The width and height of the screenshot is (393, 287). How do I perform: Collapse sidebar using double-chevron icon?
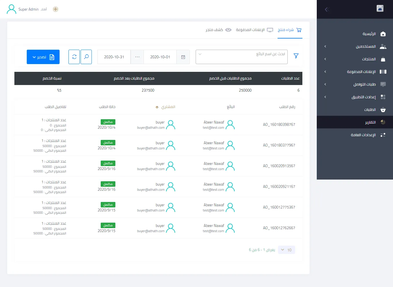(x=327, y=9)
